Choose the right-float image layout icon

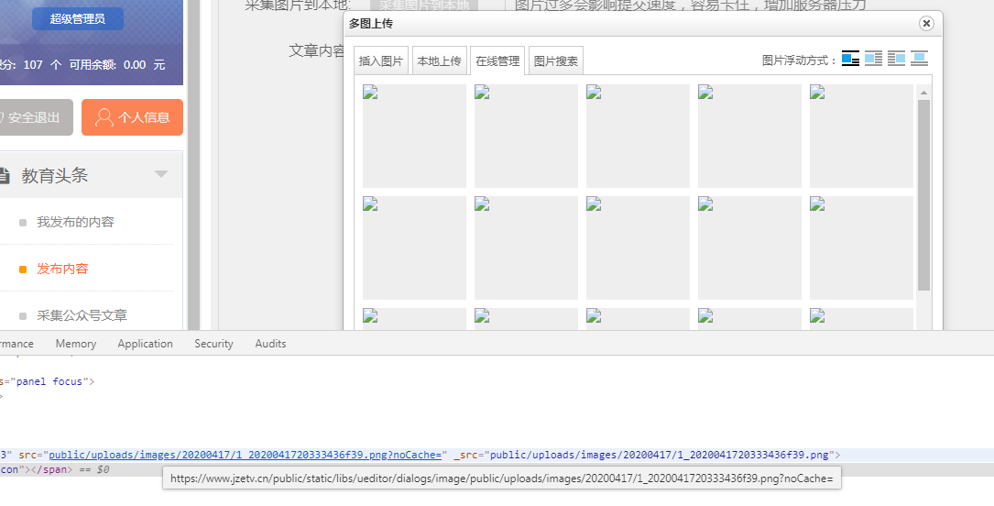[896, 60]
